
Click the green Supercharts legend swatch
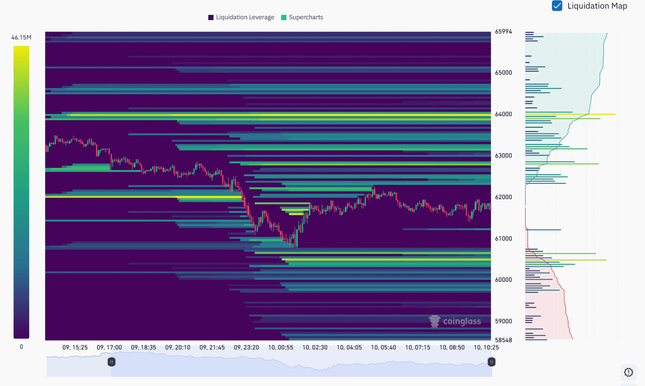coord(284,18)
